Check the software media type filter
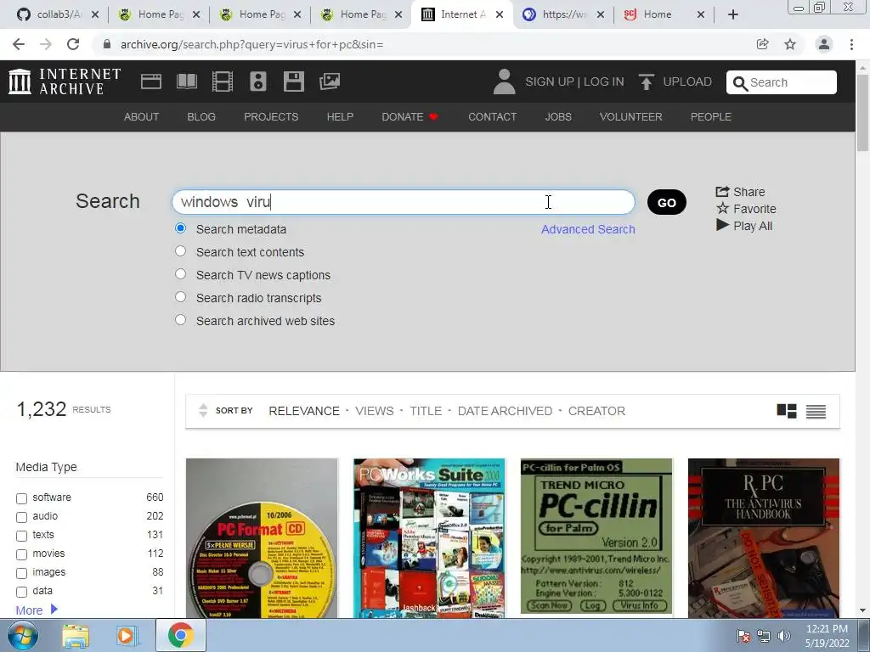Screen dimensions: 870x652 click(21, 498)
